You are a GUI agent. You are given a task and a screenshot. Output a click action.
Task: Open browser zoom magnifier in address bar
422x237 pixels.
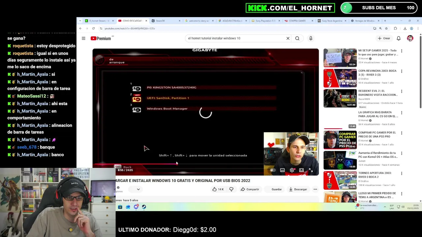(x=380, y=29)
